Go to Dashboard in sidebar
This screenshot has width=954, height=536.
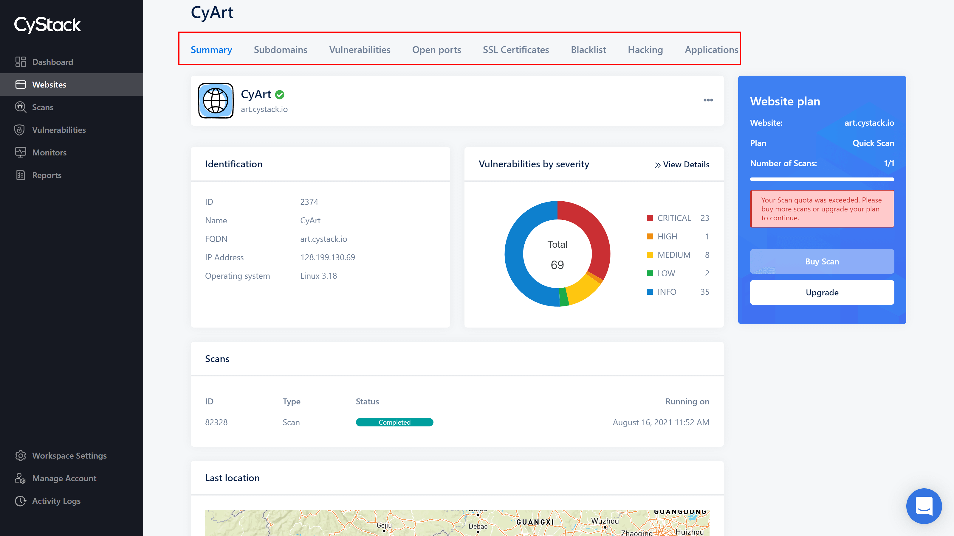click(x=72, y=62)
